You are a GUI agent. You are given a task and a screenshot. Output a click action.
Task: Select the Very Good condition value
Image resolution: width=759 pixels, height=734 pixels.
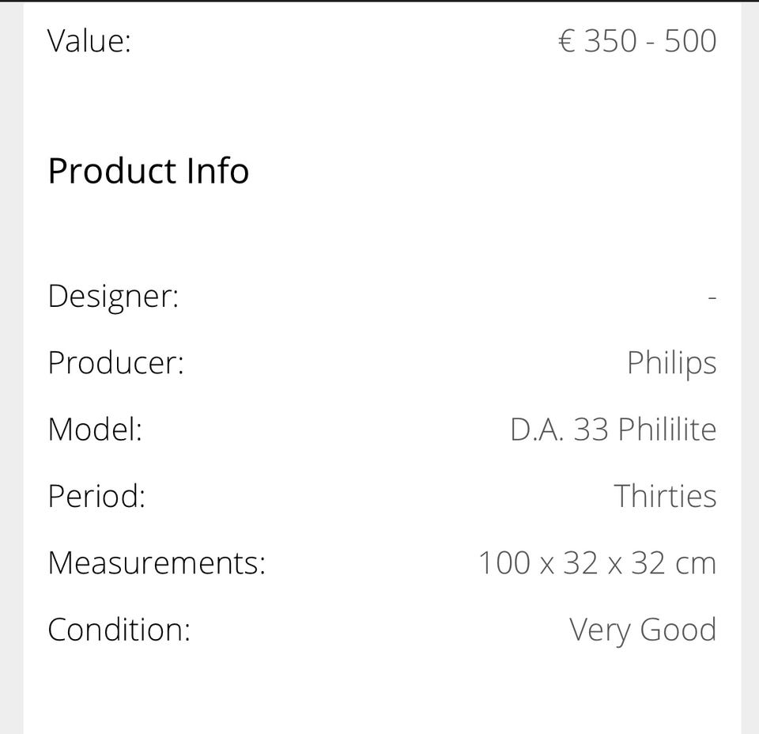[x=642, y=630]
